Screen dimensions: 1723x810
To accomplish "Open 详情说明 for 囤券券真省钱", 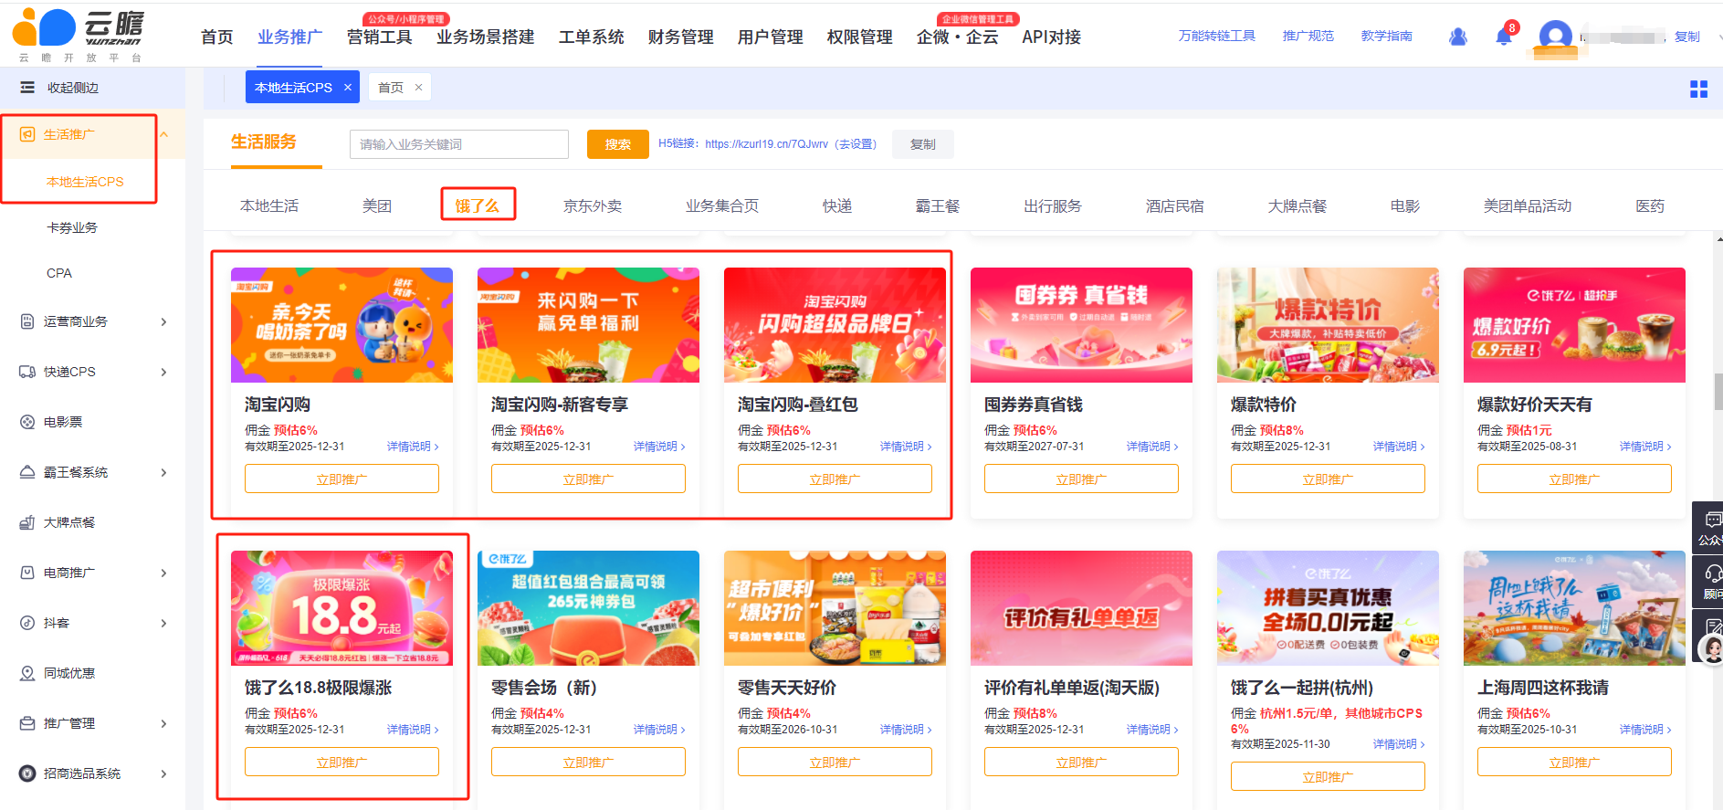I will pos(1152,447).
